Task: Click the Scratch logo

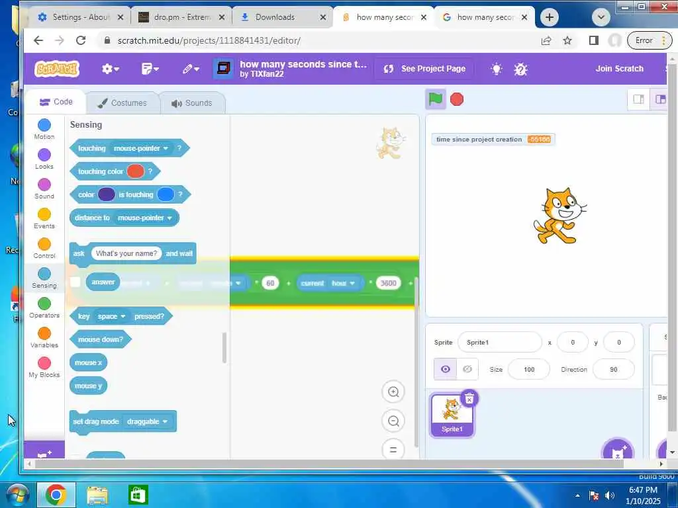Action: click(x=57, y=69)
